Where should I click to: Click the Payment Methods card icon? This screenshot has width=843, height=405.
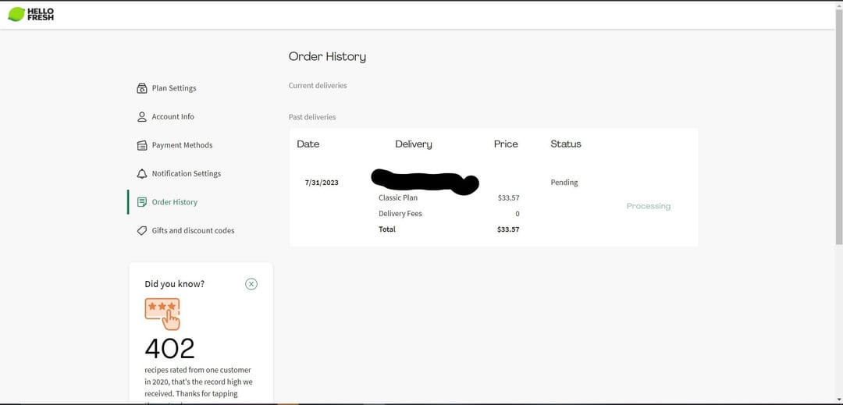click(142, 145)
